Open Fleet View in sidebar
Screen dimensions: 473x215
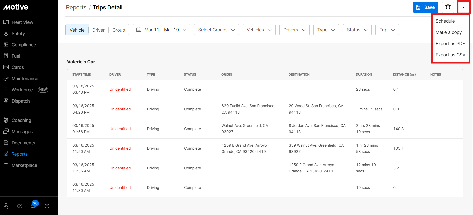click(22, 22)
